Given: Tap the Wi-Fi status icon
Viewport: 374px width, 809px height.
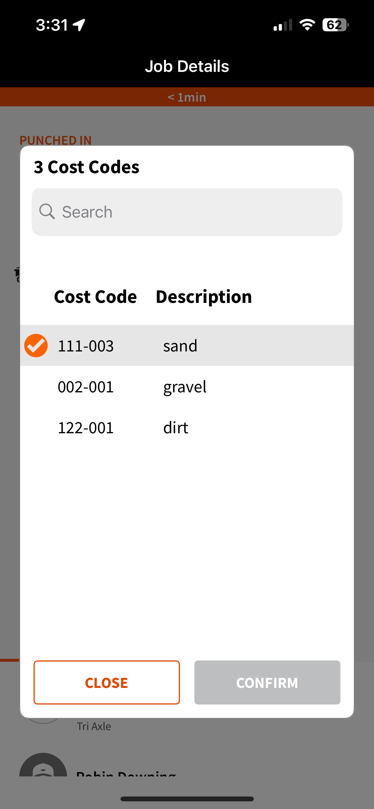Looking at the screenshot, I should [x=307, y=25].
